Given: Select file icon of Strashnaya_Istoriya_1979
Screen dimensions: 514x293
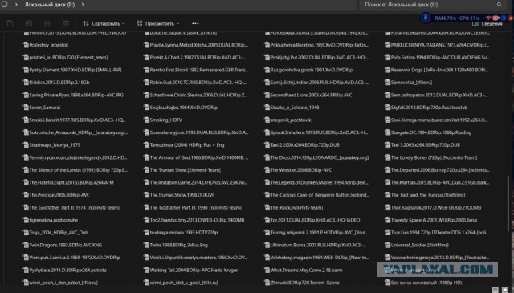Looking at the screenshot, I should (26, 144).
